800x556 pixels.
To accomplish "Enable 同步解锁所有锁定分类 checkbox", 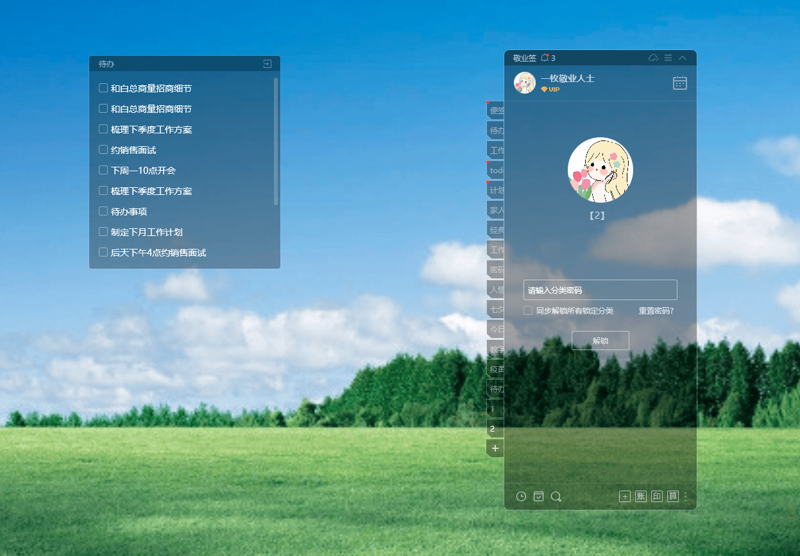I will pyautogui.click(x=528, y=310).
